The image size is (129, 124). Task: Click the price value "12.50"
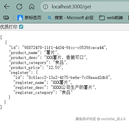point(54,68)
